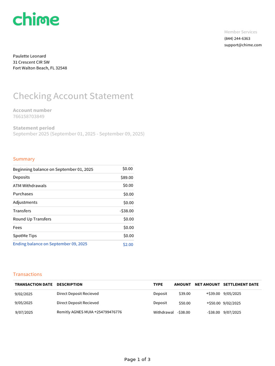Click the TRANSACTION DATE column header
The height and width of the screenshot is (366, 275).
tap(34, 285)
